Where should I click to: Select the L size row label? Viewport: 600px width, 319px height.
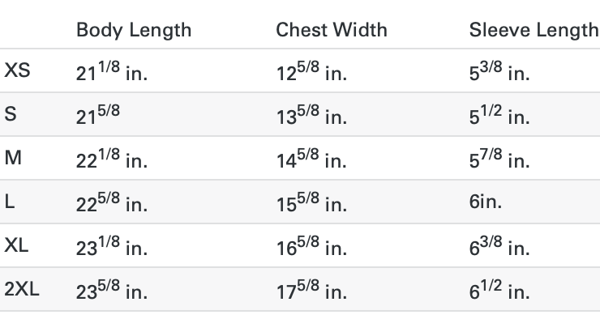(10, 202)
